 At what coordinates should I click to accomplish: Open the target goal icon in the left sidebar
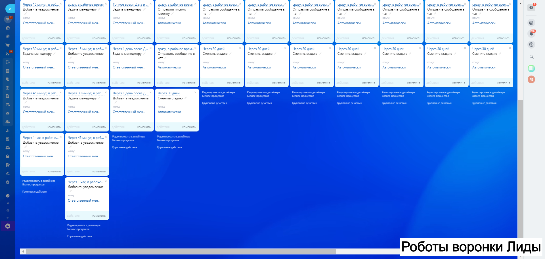click(8, 36)
